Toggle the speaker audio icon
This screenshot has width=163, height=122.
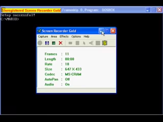coord(91,43)
